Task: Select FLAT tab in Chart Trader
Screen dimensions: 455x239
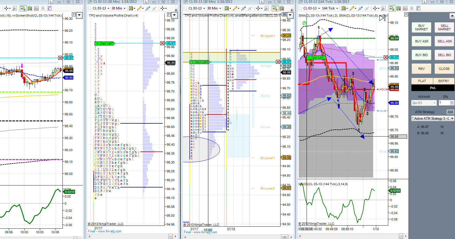Action: tap(422, 81)
